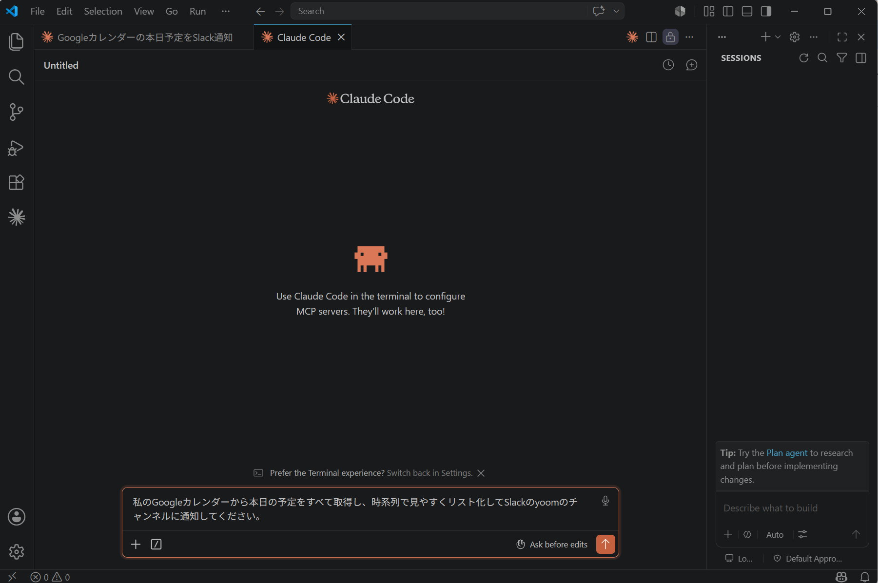Open the session target picker labeled Lo...
This screenshot has height=583, width=878.
click(x=739, y=559)
